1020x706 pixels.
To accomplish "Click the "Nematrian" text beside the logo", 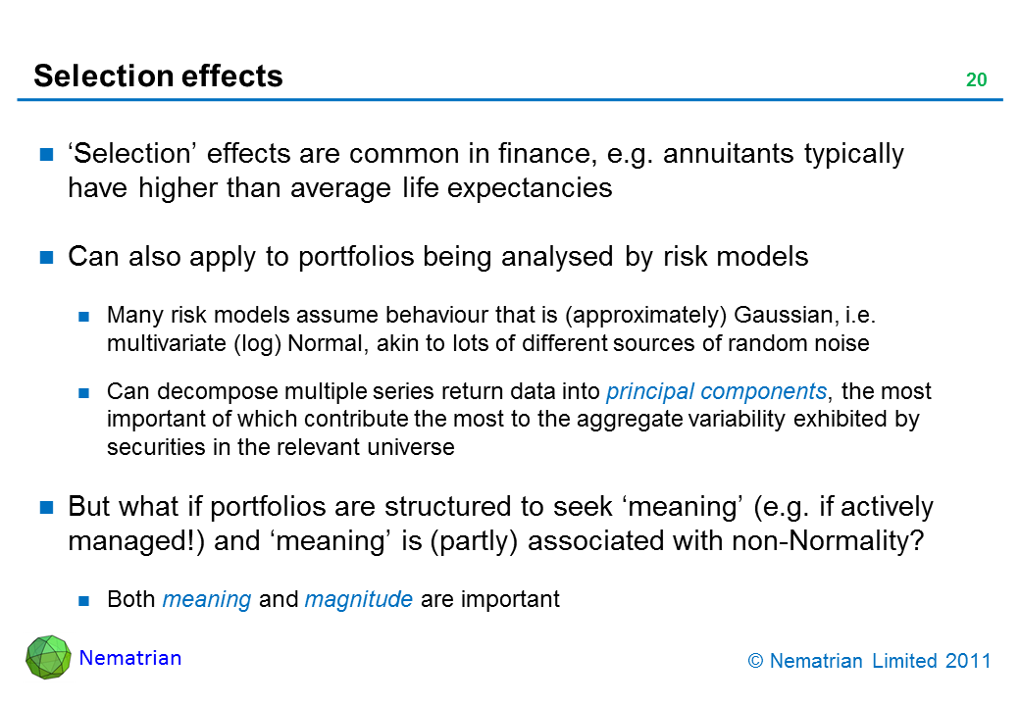I will (130, 658).
